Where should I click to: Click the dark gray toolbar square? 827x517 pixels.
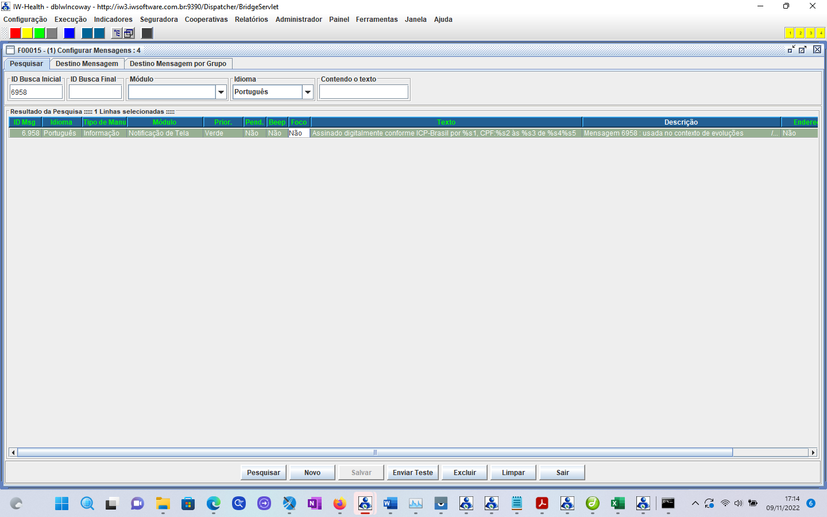(x=147, y=33)
